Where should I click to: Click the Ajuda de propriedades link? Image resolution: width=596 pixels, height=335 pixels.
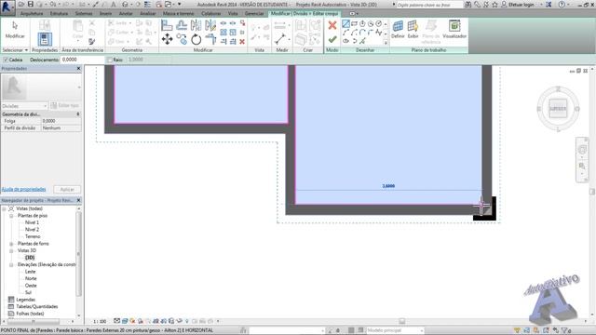(23, 189)
